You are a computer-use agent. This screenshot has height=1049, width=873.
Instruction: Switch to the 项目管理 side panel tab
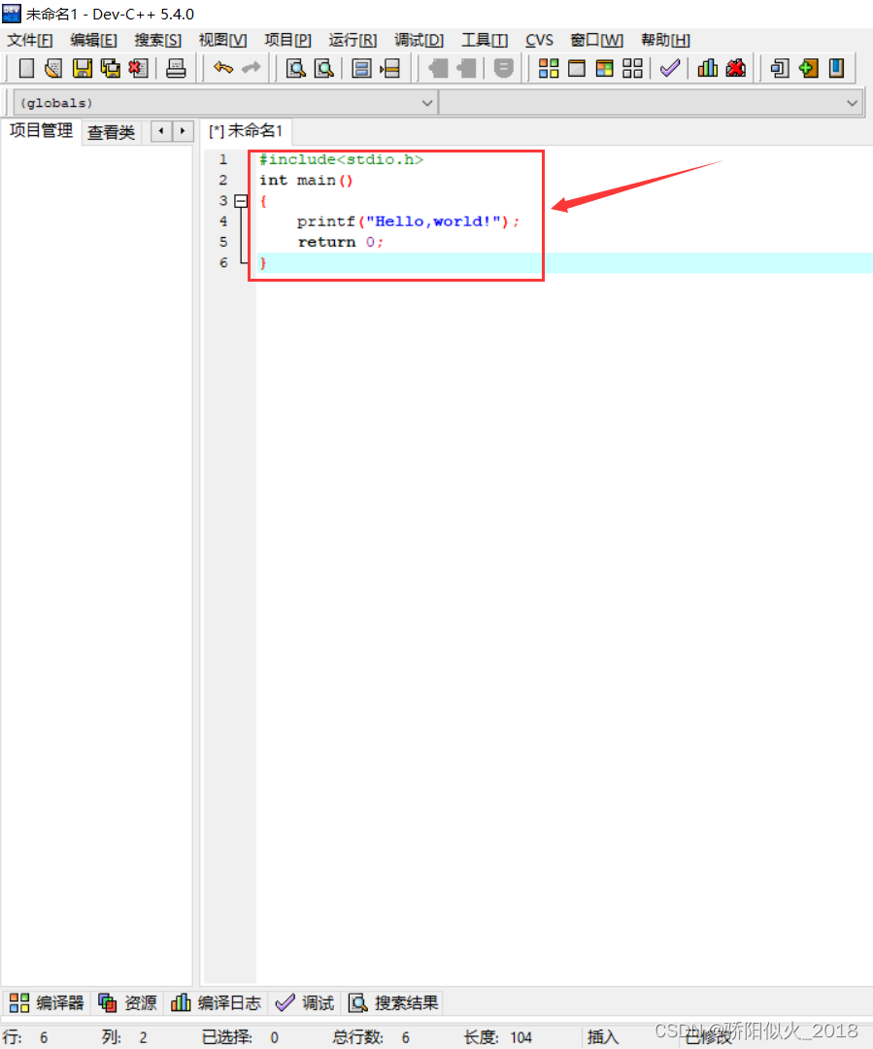(41, 130)
